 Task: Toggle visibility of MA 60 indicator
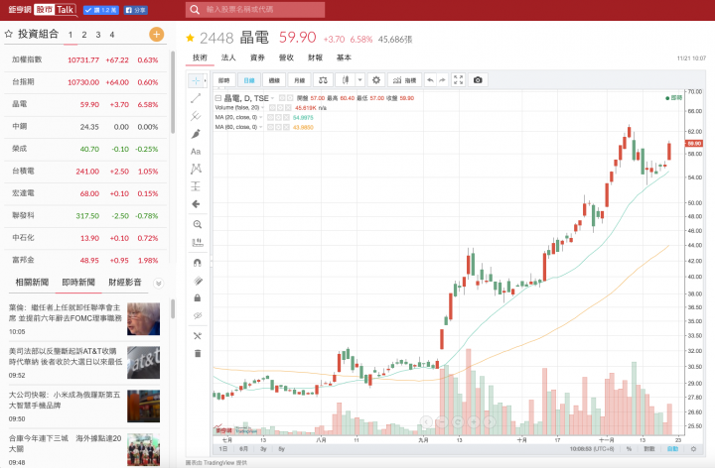tap(270, 127)
